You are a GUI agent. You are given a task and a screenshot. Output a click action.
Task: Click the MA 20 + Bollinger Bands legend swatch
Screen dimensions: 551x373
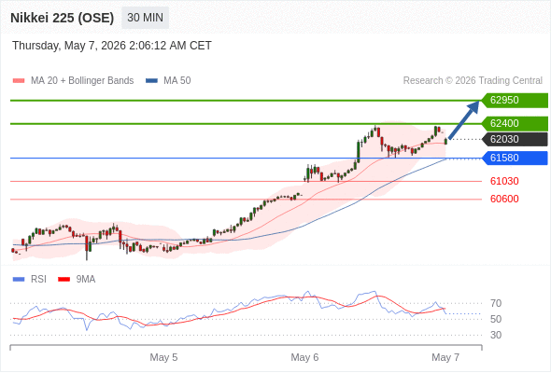point(19,81)
